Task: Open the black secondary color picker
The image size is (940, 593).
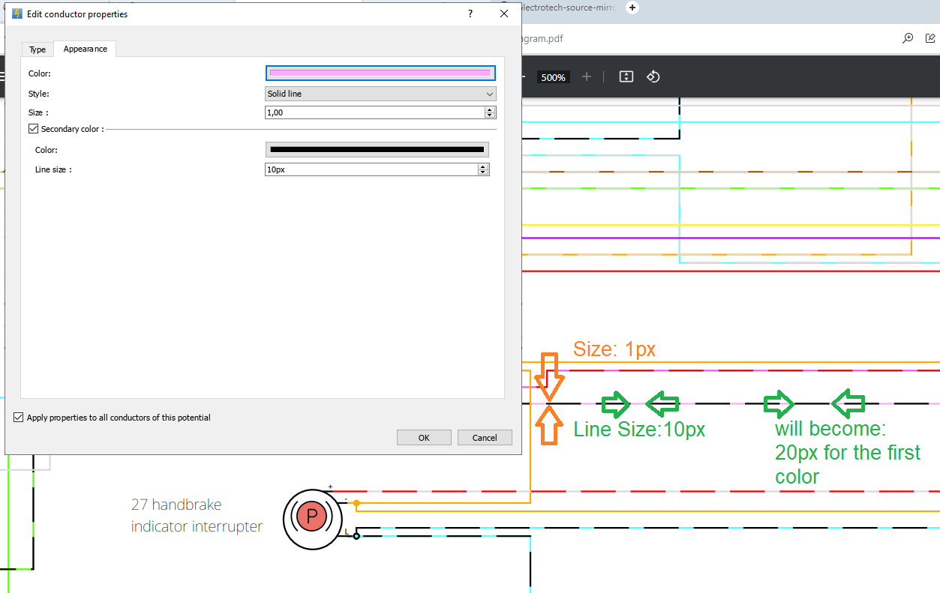Action: point(377,150)
